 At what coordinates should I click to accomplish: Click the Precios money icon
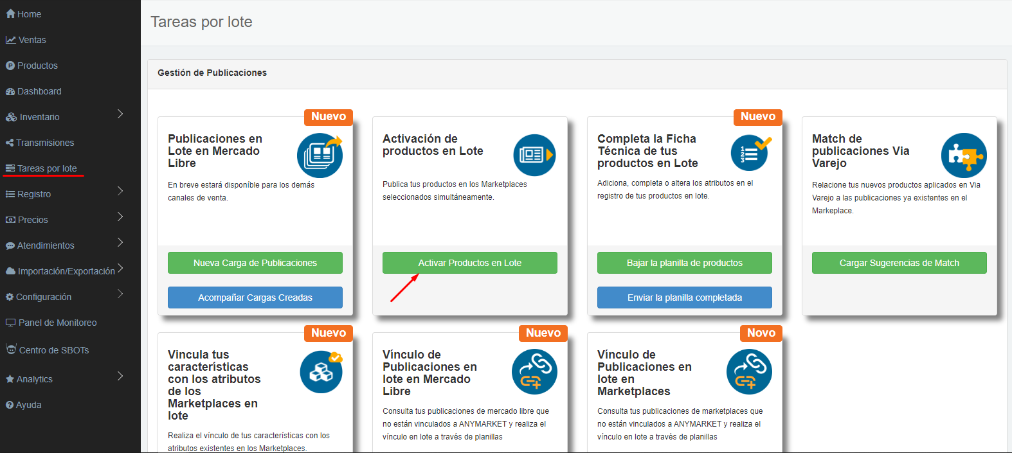pyautogui.click(x=11, y=220)
